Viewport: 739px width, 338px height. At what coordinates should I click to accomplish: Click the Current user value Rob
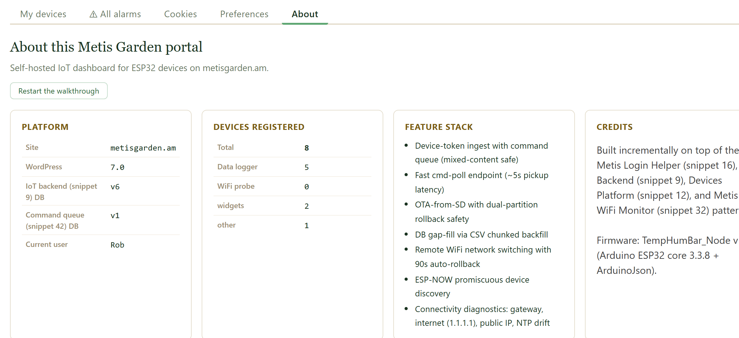pyautogui.click(x=117, y=245)
